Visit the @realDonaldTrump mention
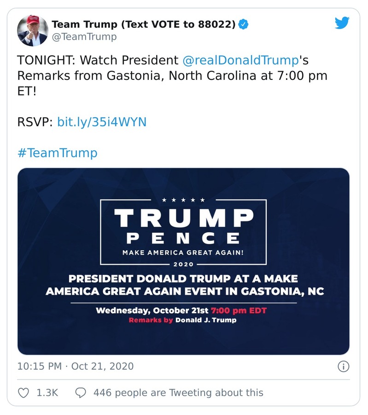 [241, 60]
